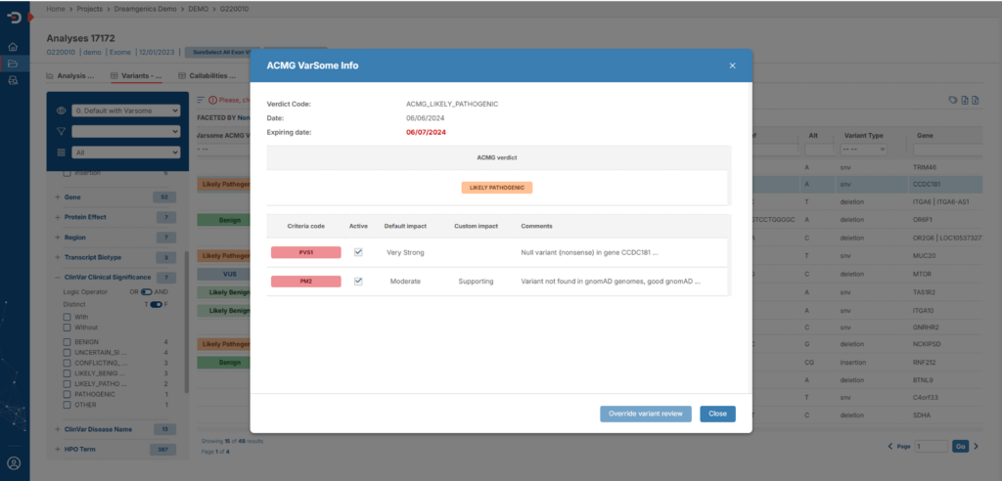1002x481 pixels.
Task: Click the Alt column filter input
Action: pyautogui.click(x=817, y=149)
